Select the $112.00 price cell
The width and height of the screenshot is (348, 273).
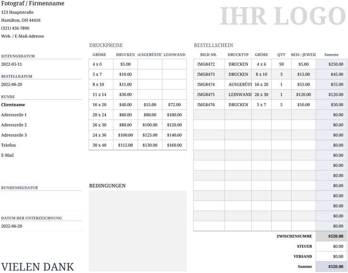125,145
